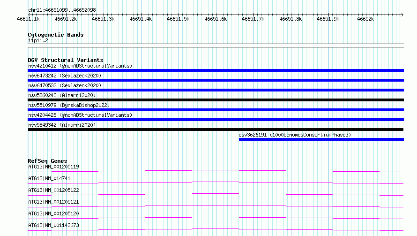This screenshot has width=417, height=236.
Task: Click the 46652k ruler tick label
Action: point(365,19)
